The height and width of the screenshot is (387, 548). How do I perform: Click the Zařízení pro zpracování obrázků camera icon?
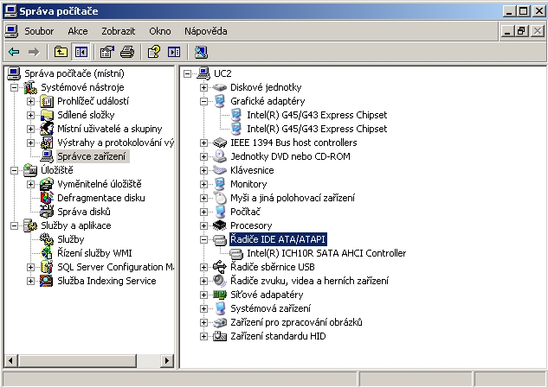coord(220,322)
